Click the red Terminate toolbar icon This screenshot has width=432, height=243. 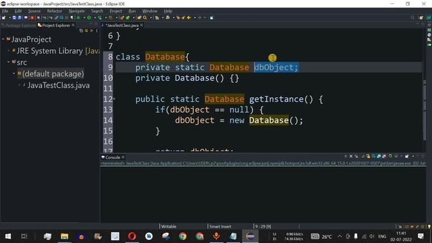[32, 18]
